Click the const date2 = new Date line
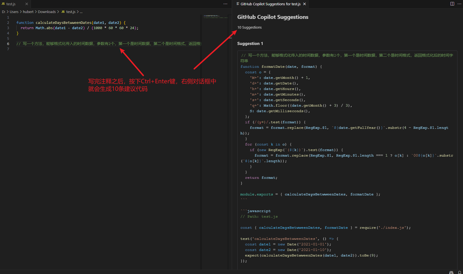This screenshot has width=463, height=274. click(x=288, y=250)
